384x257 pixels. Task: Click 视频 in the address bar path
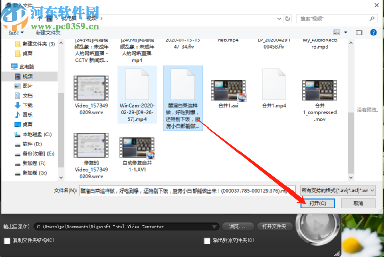[x=91, y=19]
